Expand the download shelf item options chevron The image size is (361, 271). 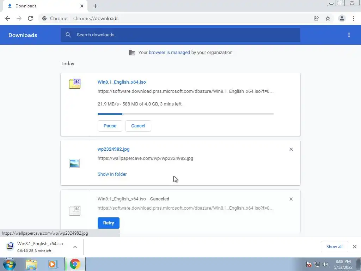click(75, 247)
